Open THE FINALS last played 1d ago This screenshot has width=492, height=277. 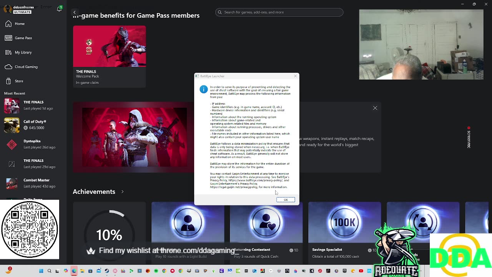33,105
